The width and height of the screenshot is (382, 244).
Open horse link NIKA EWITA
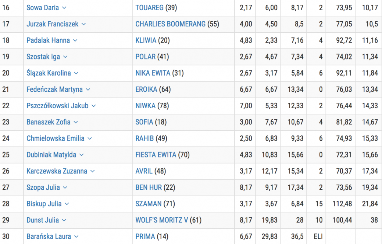[153, 73]
